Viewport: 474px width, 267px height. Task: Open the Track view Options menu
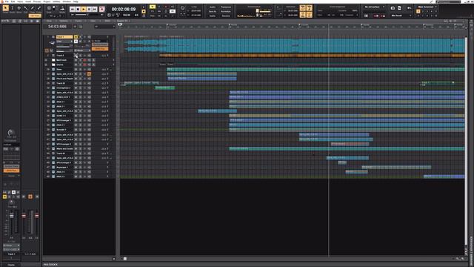pyautogui.click(x=64, y=21)
